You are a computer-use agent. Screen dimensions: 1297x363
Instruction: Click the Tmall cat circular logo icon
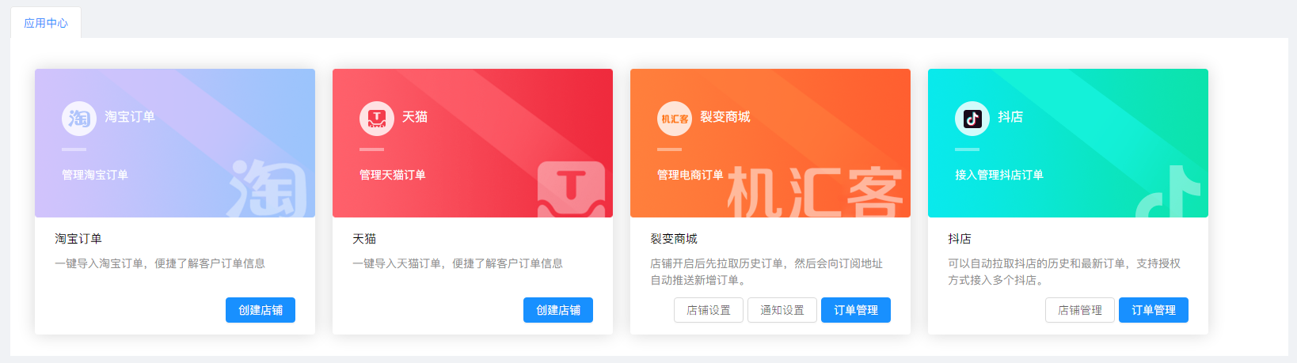[377, 119]
